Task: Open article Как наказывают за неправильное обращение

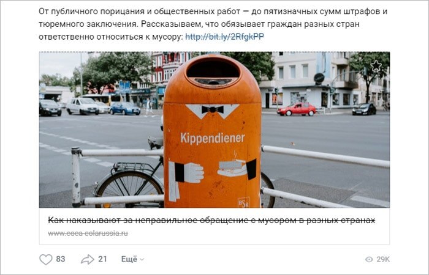Action: 211,220
